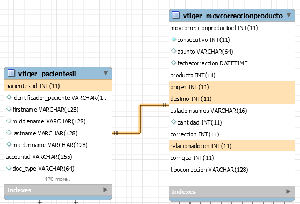Select the pacientesiiid INT(11) column

coord(58,86)
